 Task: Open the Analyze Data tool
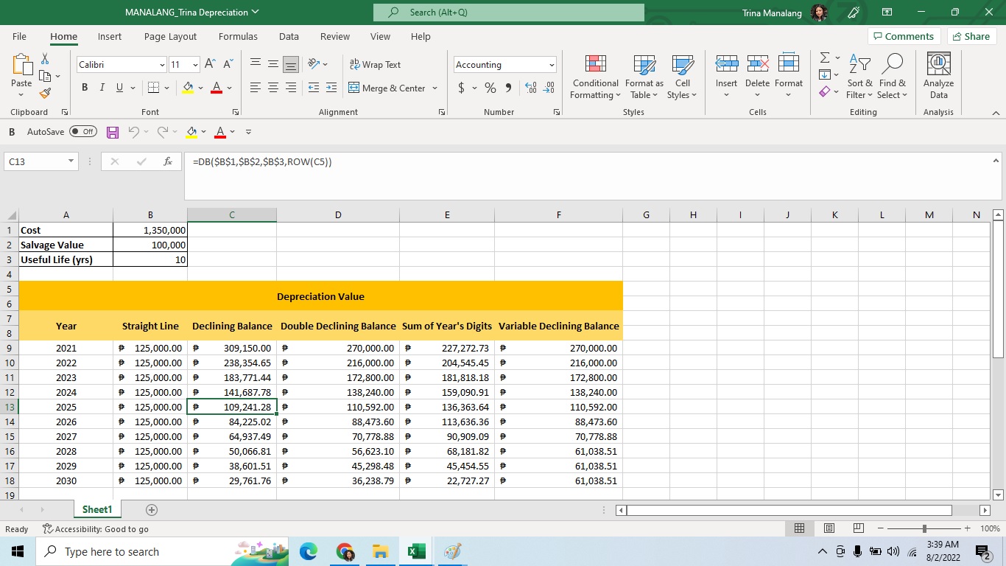[x=939, y=76]
